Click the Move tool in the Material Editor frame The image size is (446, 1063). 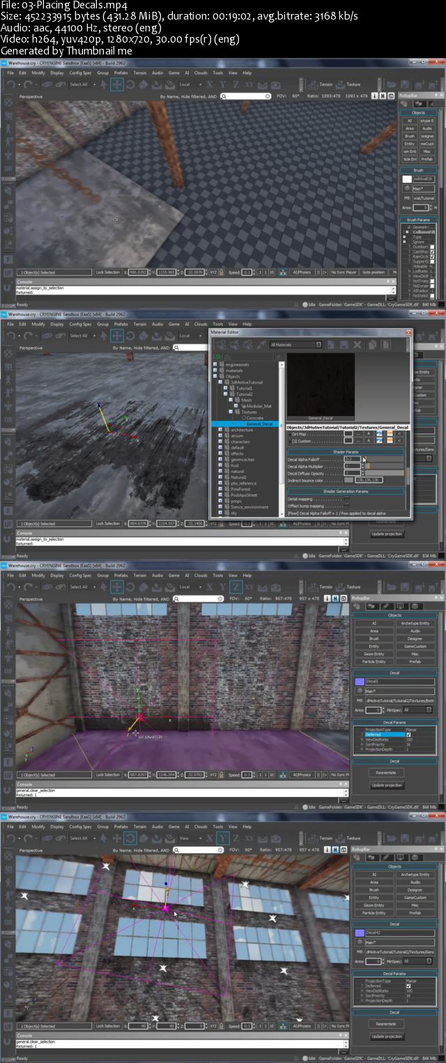[x=117, y=336]
